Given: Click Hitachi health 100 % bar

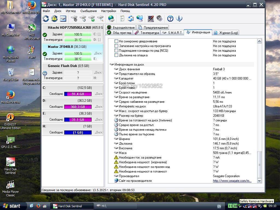Looking at the screenshot, I should tap(78, 34).
